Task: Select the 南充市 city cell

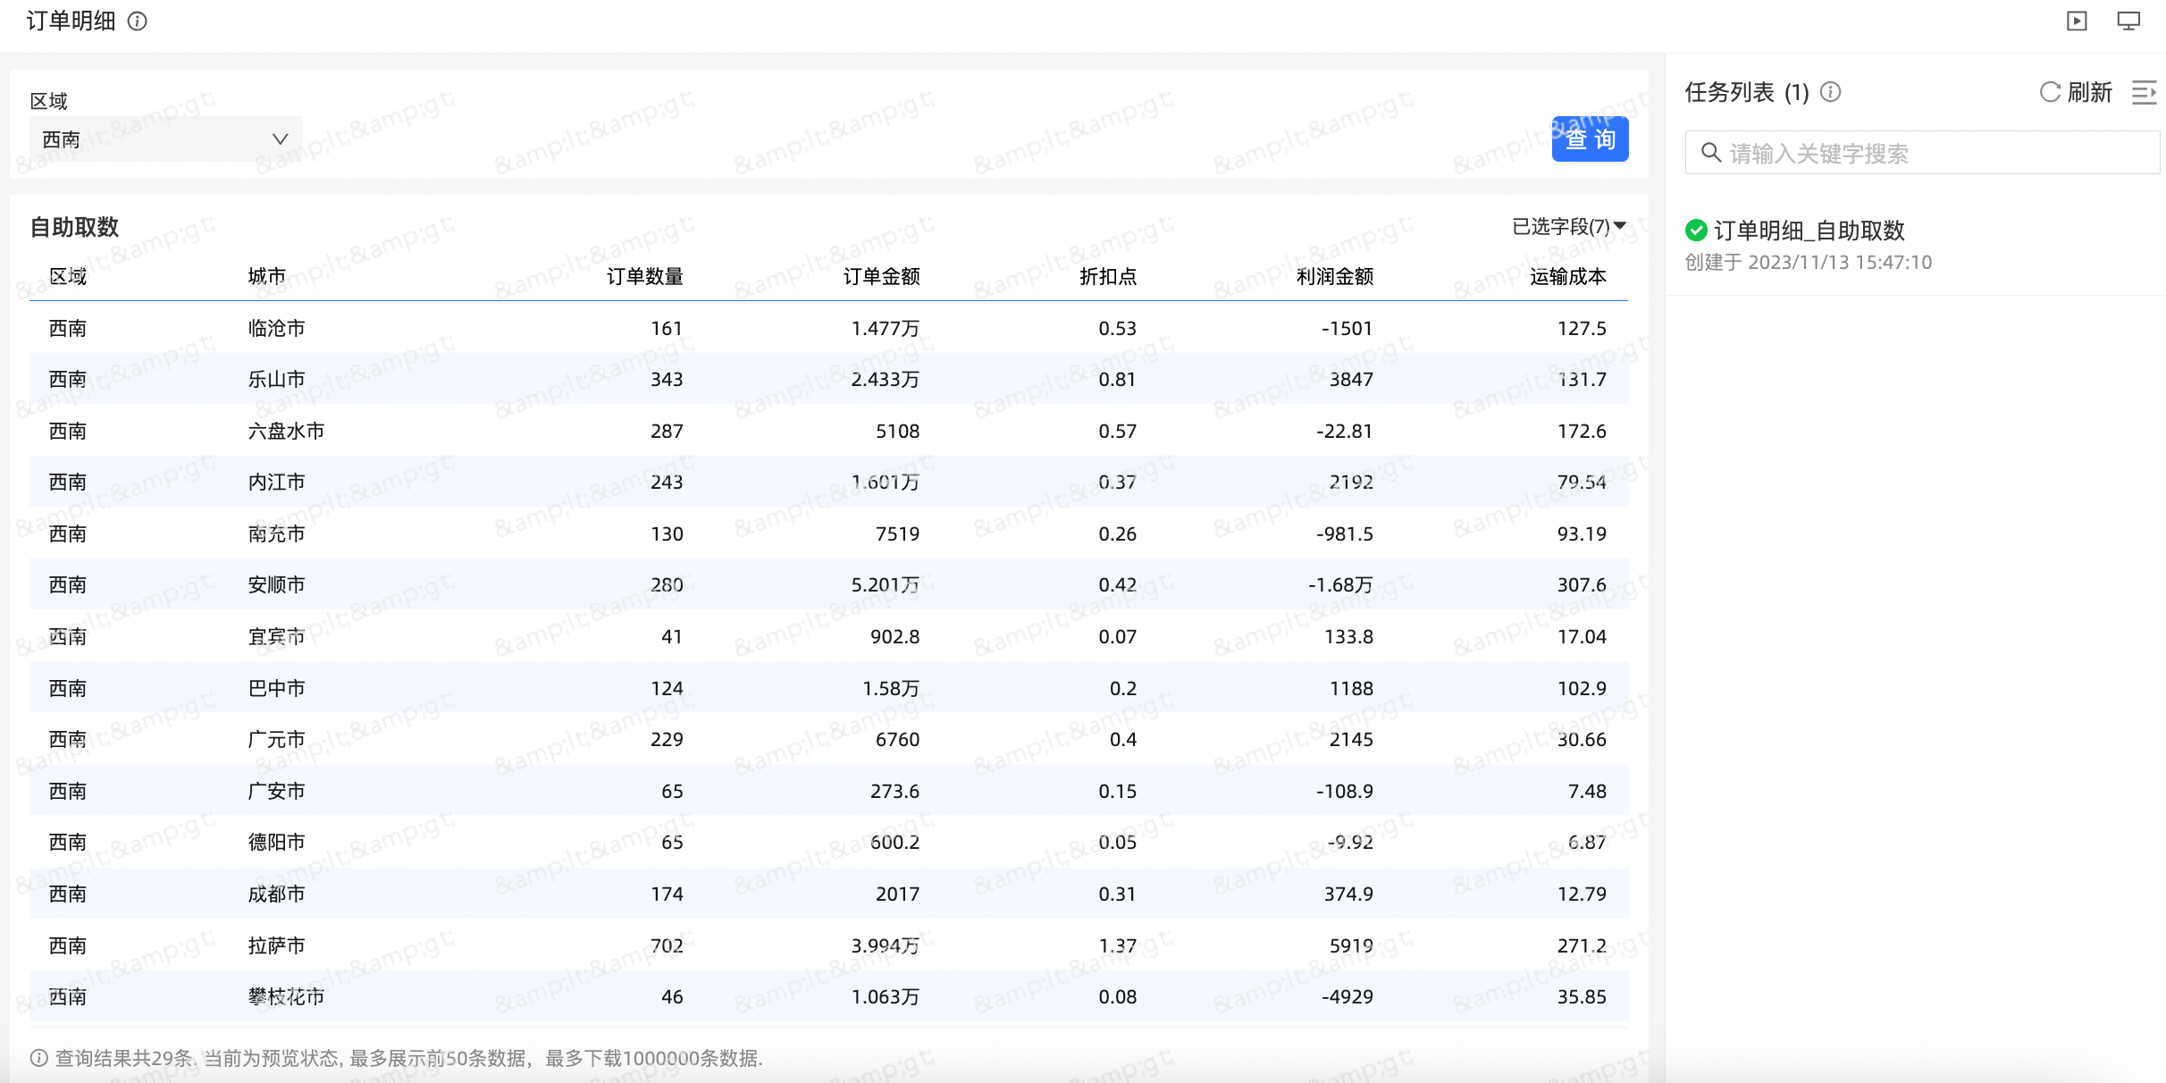Action: [277, 533]
